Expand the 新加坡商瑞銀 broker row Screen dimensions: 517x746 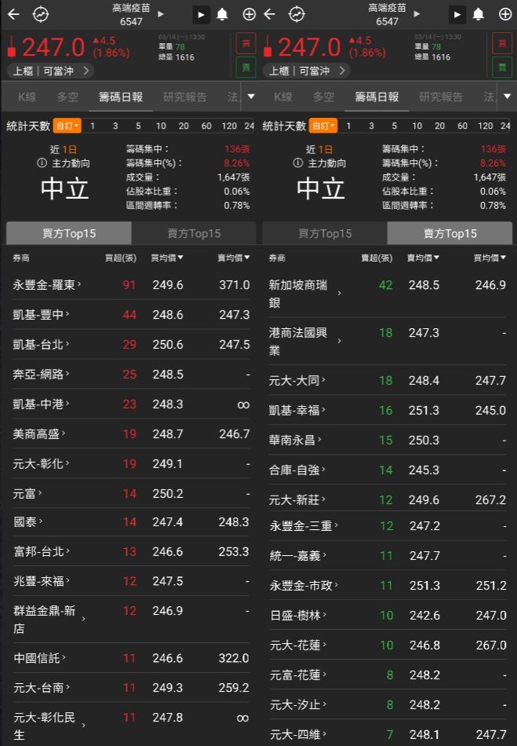pyautogui.click(x=388, y=294)
